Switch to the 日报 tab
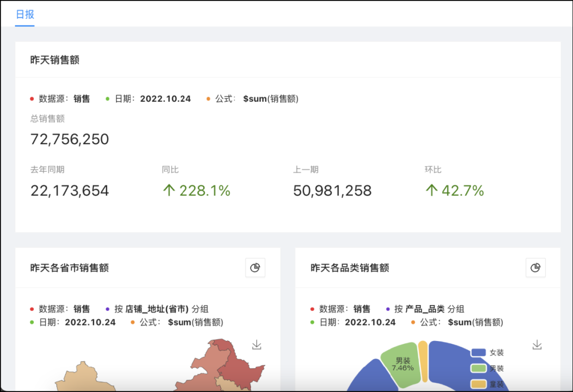Screen dimensions: 573x392 (25, 15)
